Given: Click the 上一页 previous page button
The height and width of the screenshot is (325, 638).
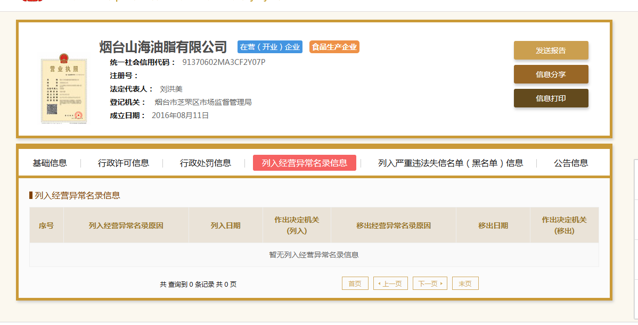Looking at the screenshot, I should coord(390,284).
